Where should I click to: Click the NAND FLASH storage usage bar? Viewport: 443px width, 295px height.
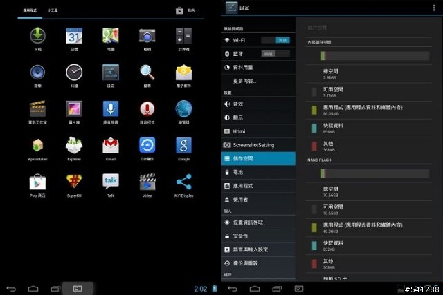click(x=375, y=173)
